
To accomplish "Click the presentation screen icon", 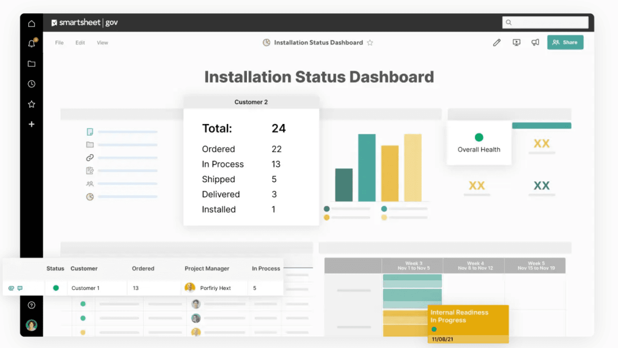I will click(x=516, y=43).
